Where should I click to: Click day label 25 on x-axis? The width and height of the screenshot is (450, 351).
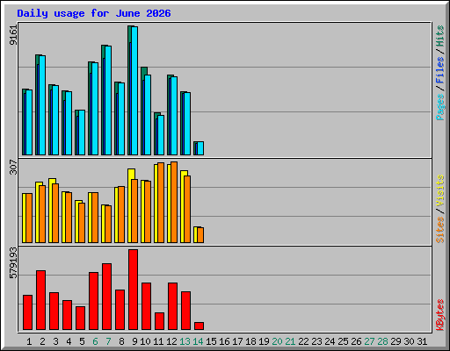(x=343, y=341)
